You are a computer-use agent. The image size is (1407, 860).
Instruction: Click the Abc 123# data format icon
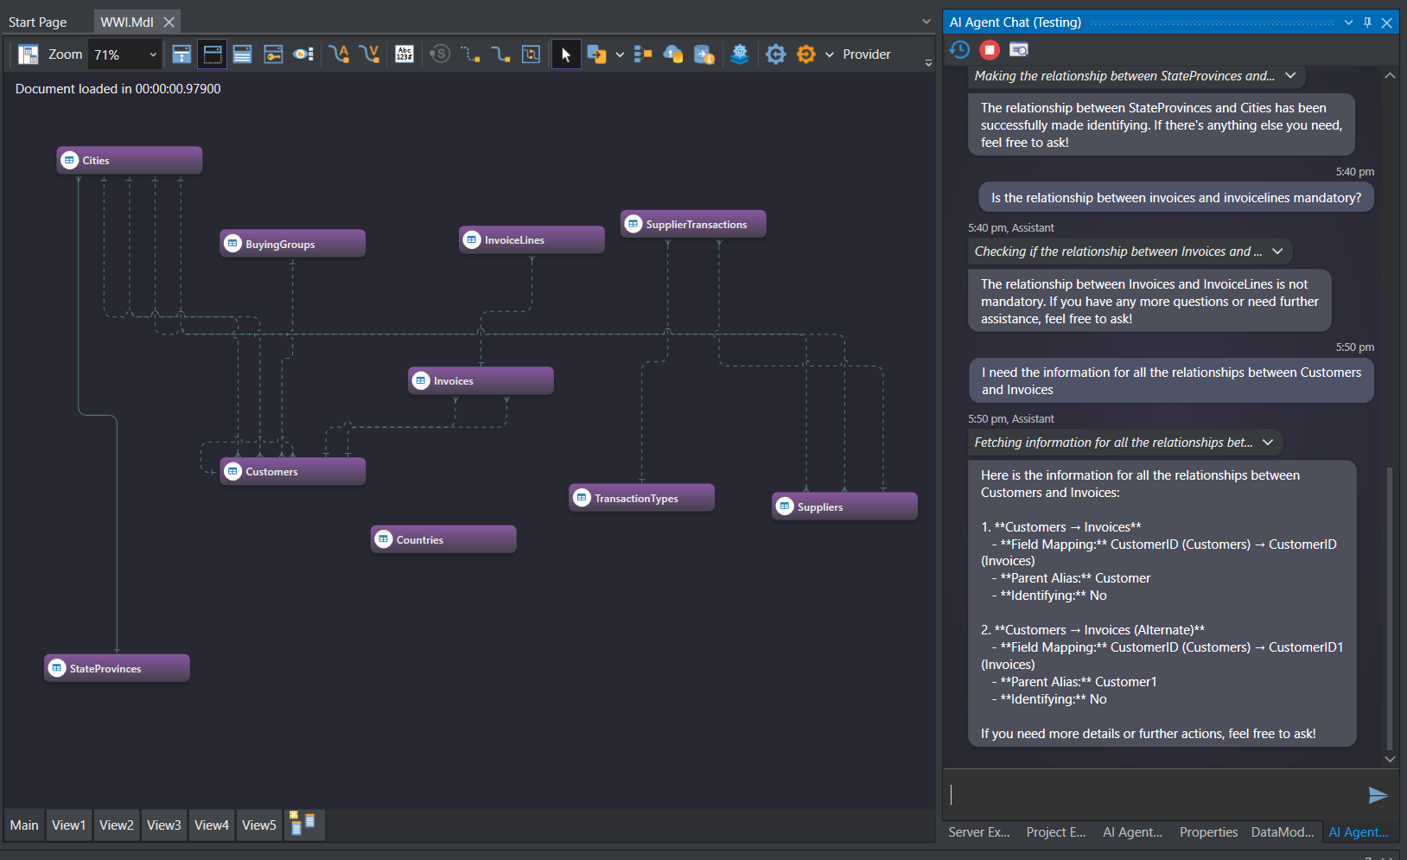click(x=404, y=54)
